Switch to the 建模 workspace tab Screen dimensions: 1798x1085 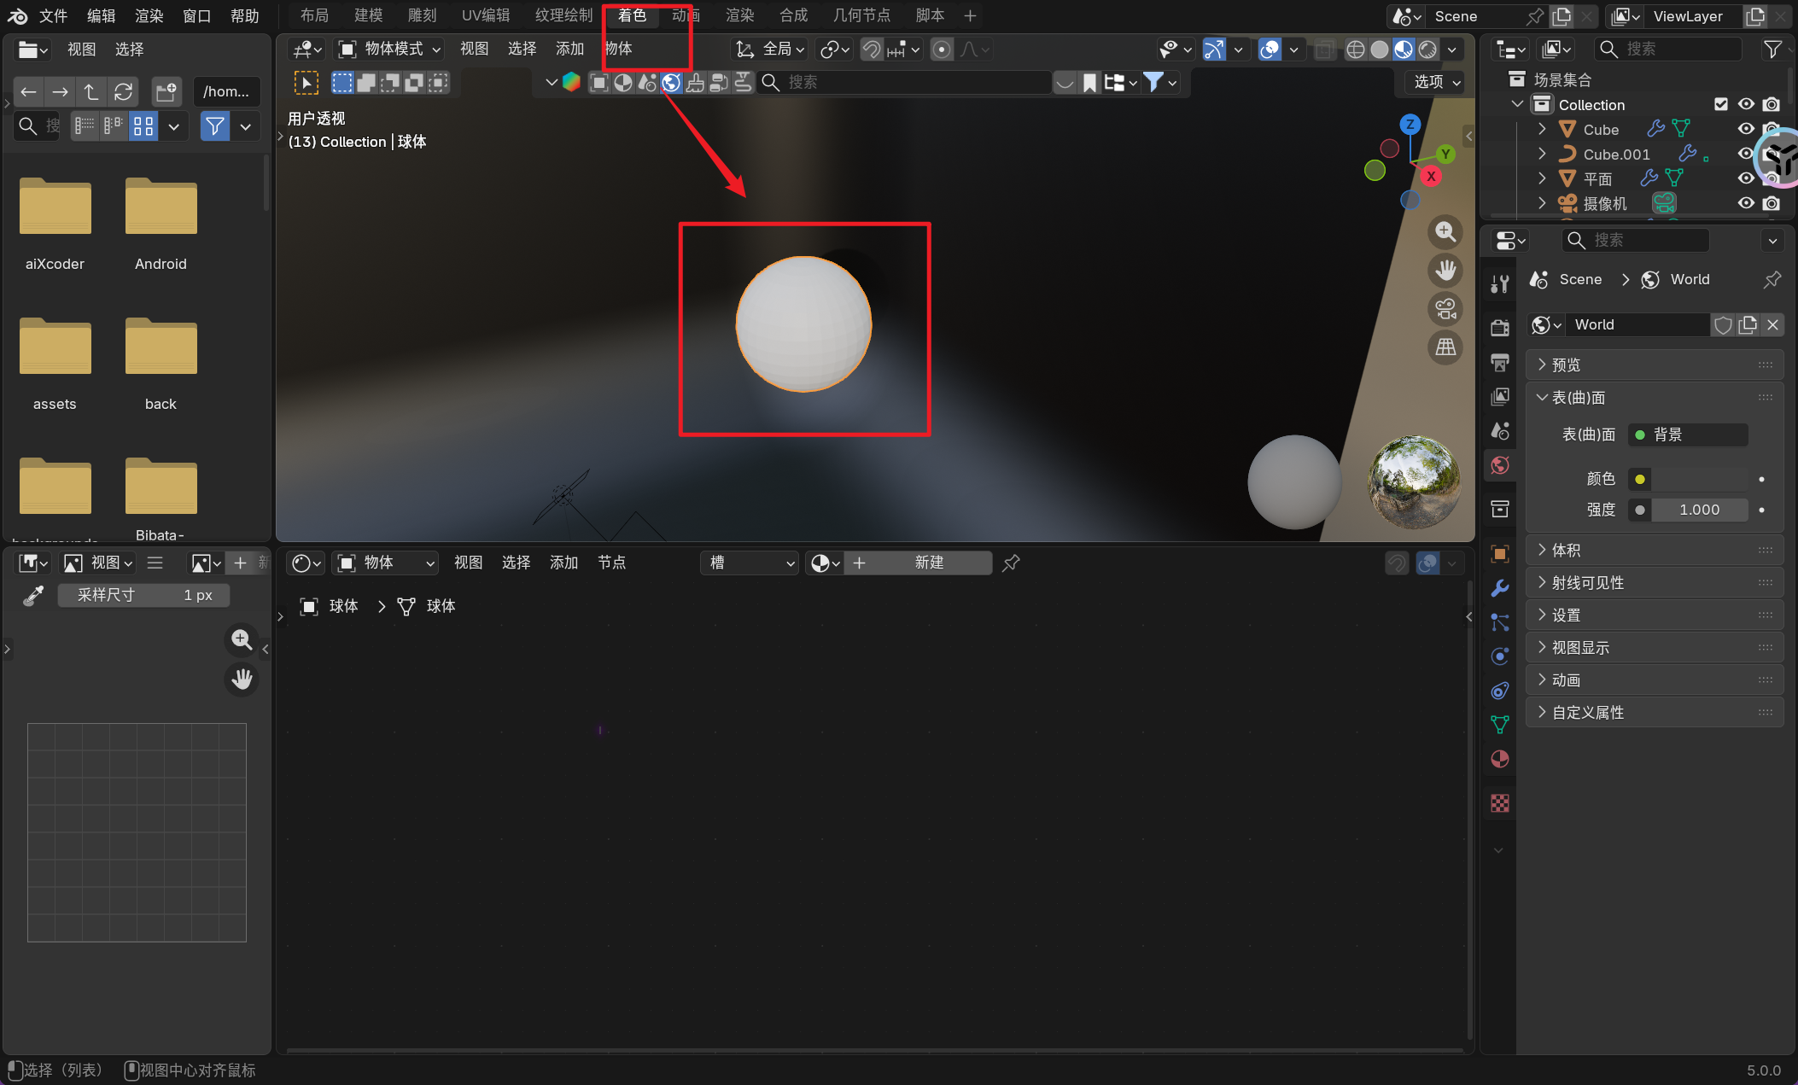368,15
